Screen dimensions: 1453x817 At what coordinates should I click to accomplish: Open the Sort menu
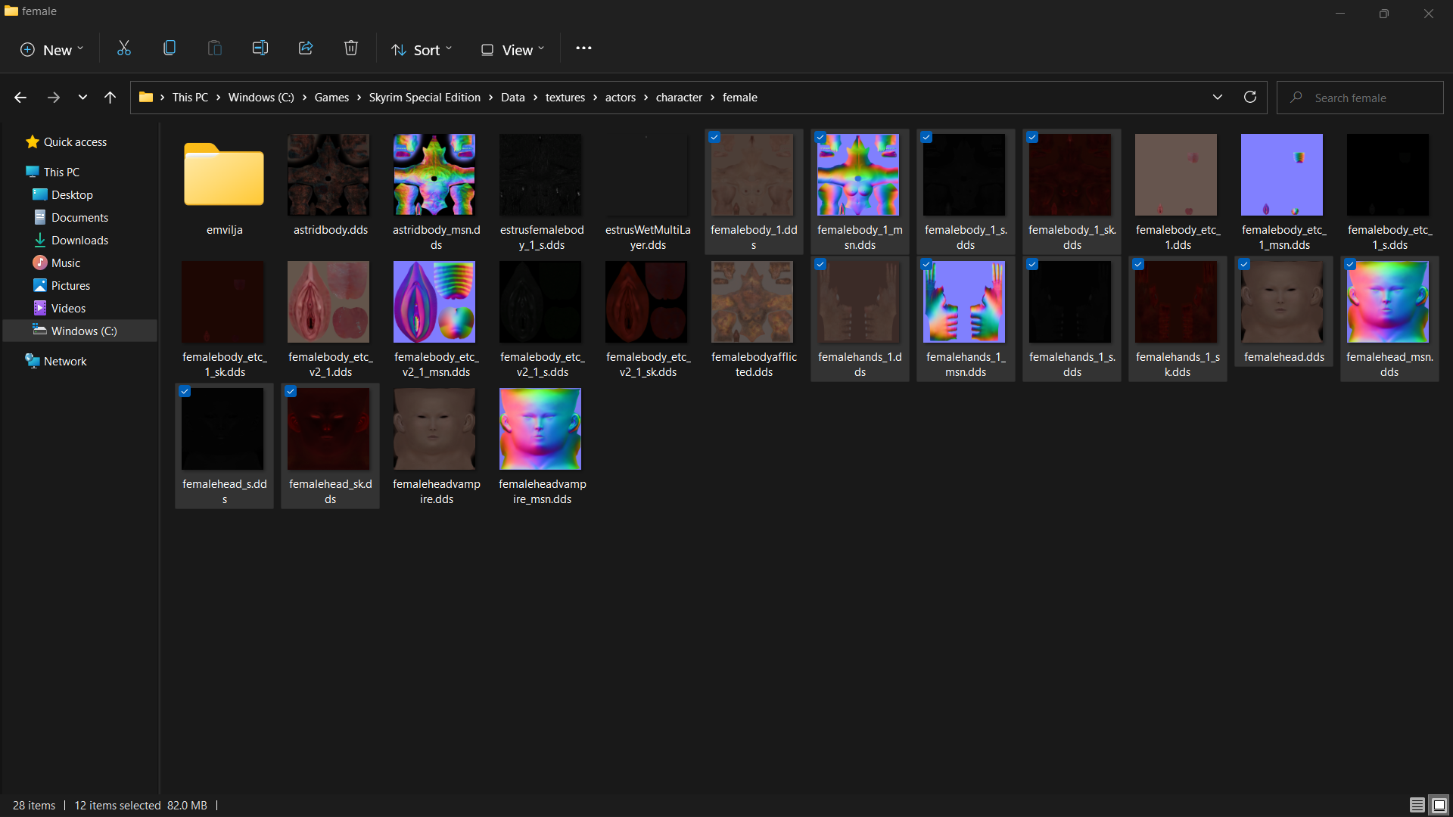tap(422, 50)
